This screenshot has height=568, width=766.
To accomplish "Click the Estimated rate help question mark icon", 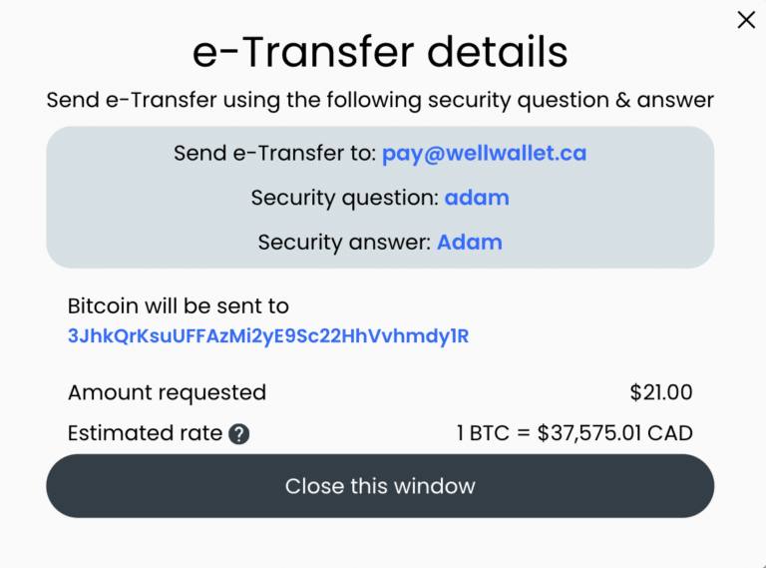I will (x=238, y=434).
